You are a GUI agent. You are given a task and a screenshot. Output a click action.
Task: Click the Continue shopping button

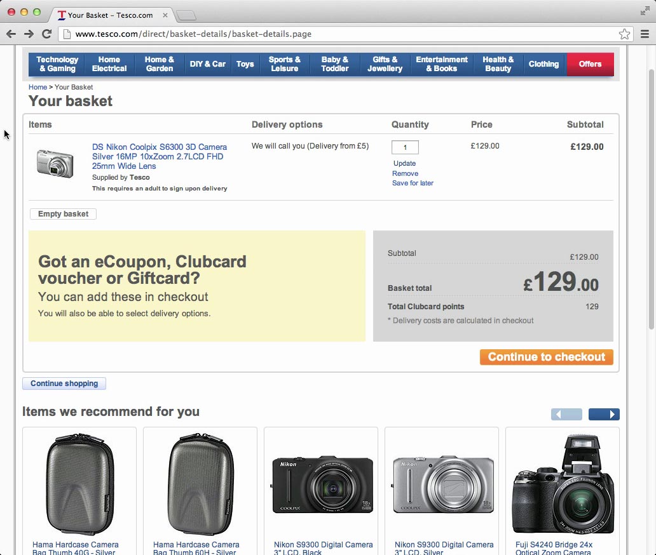point(64,384)
